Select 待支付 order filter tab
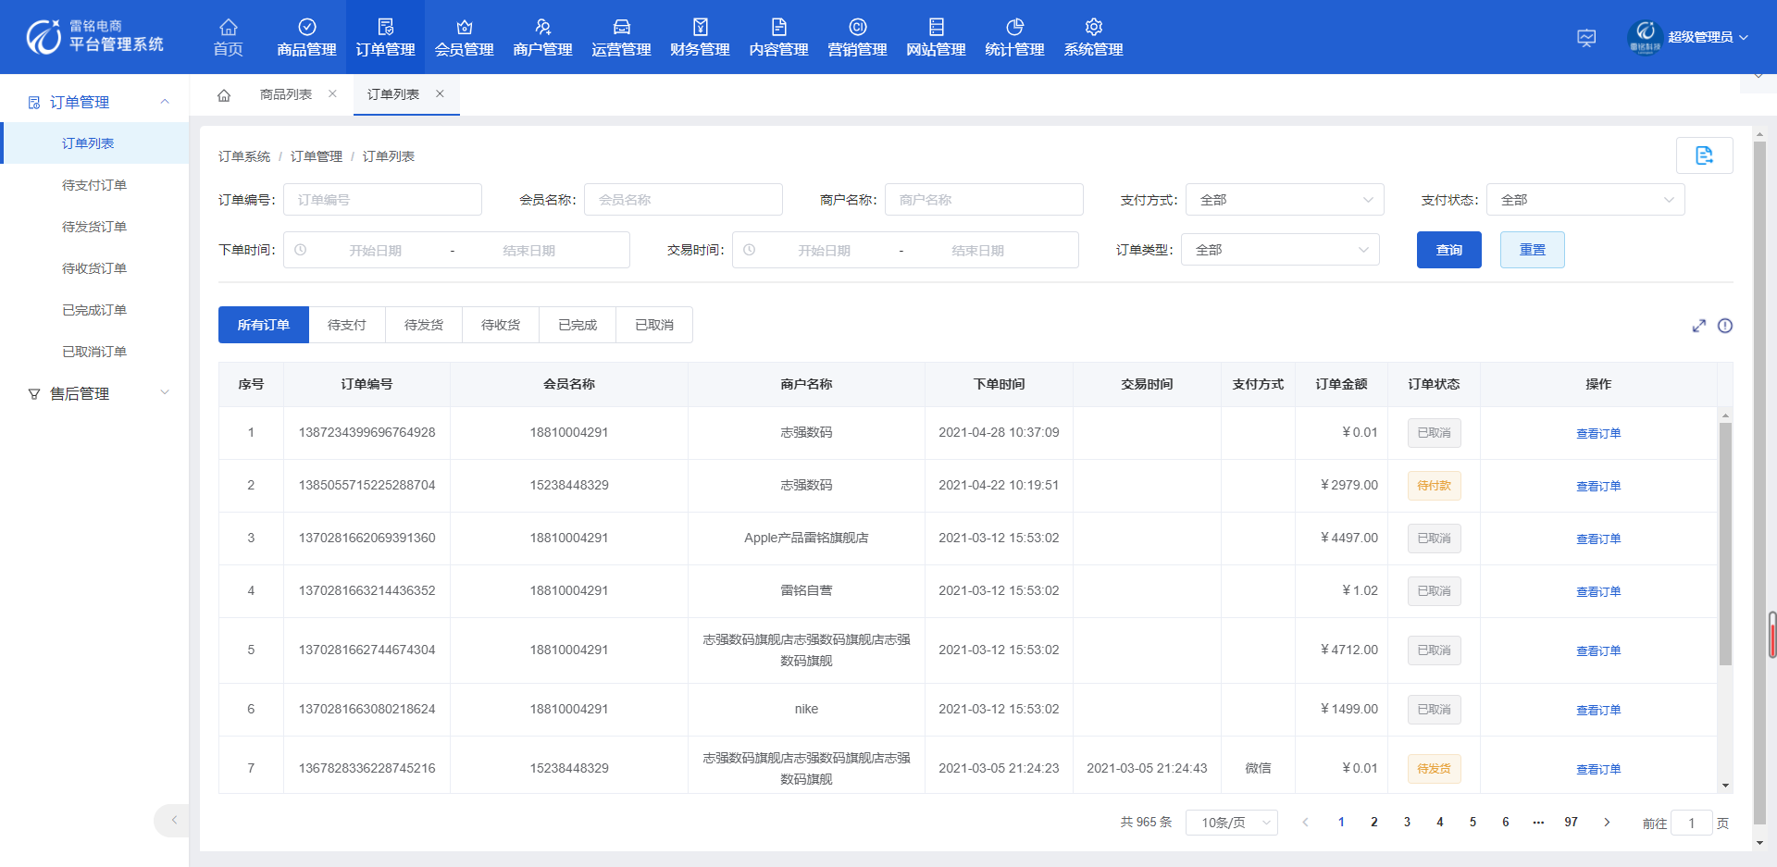Viewport: 1777px width, 867px height. [347, 325]
